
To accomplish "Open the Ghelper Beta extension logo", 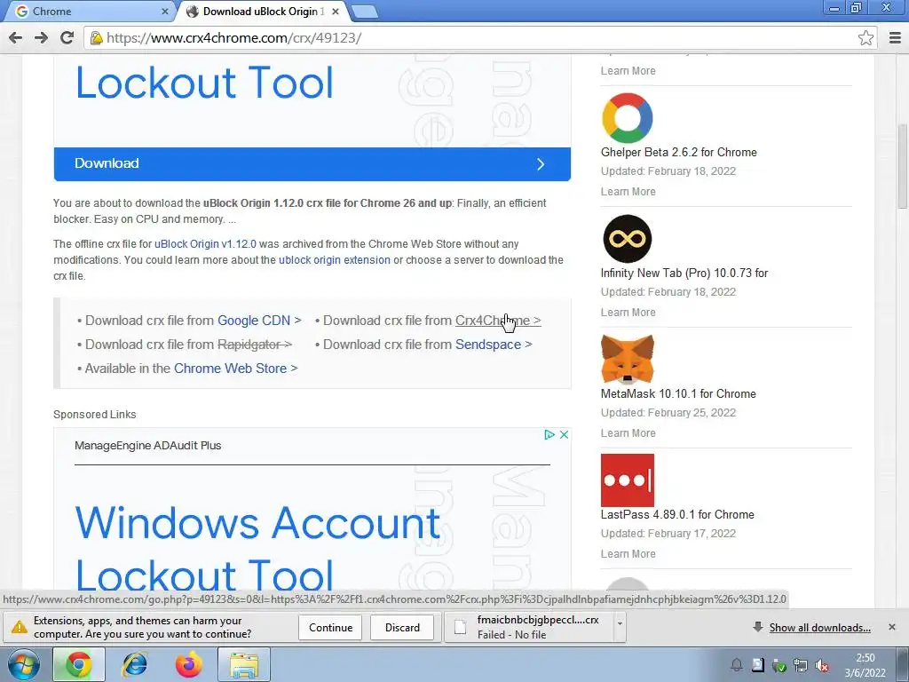I will click(628, 118).
